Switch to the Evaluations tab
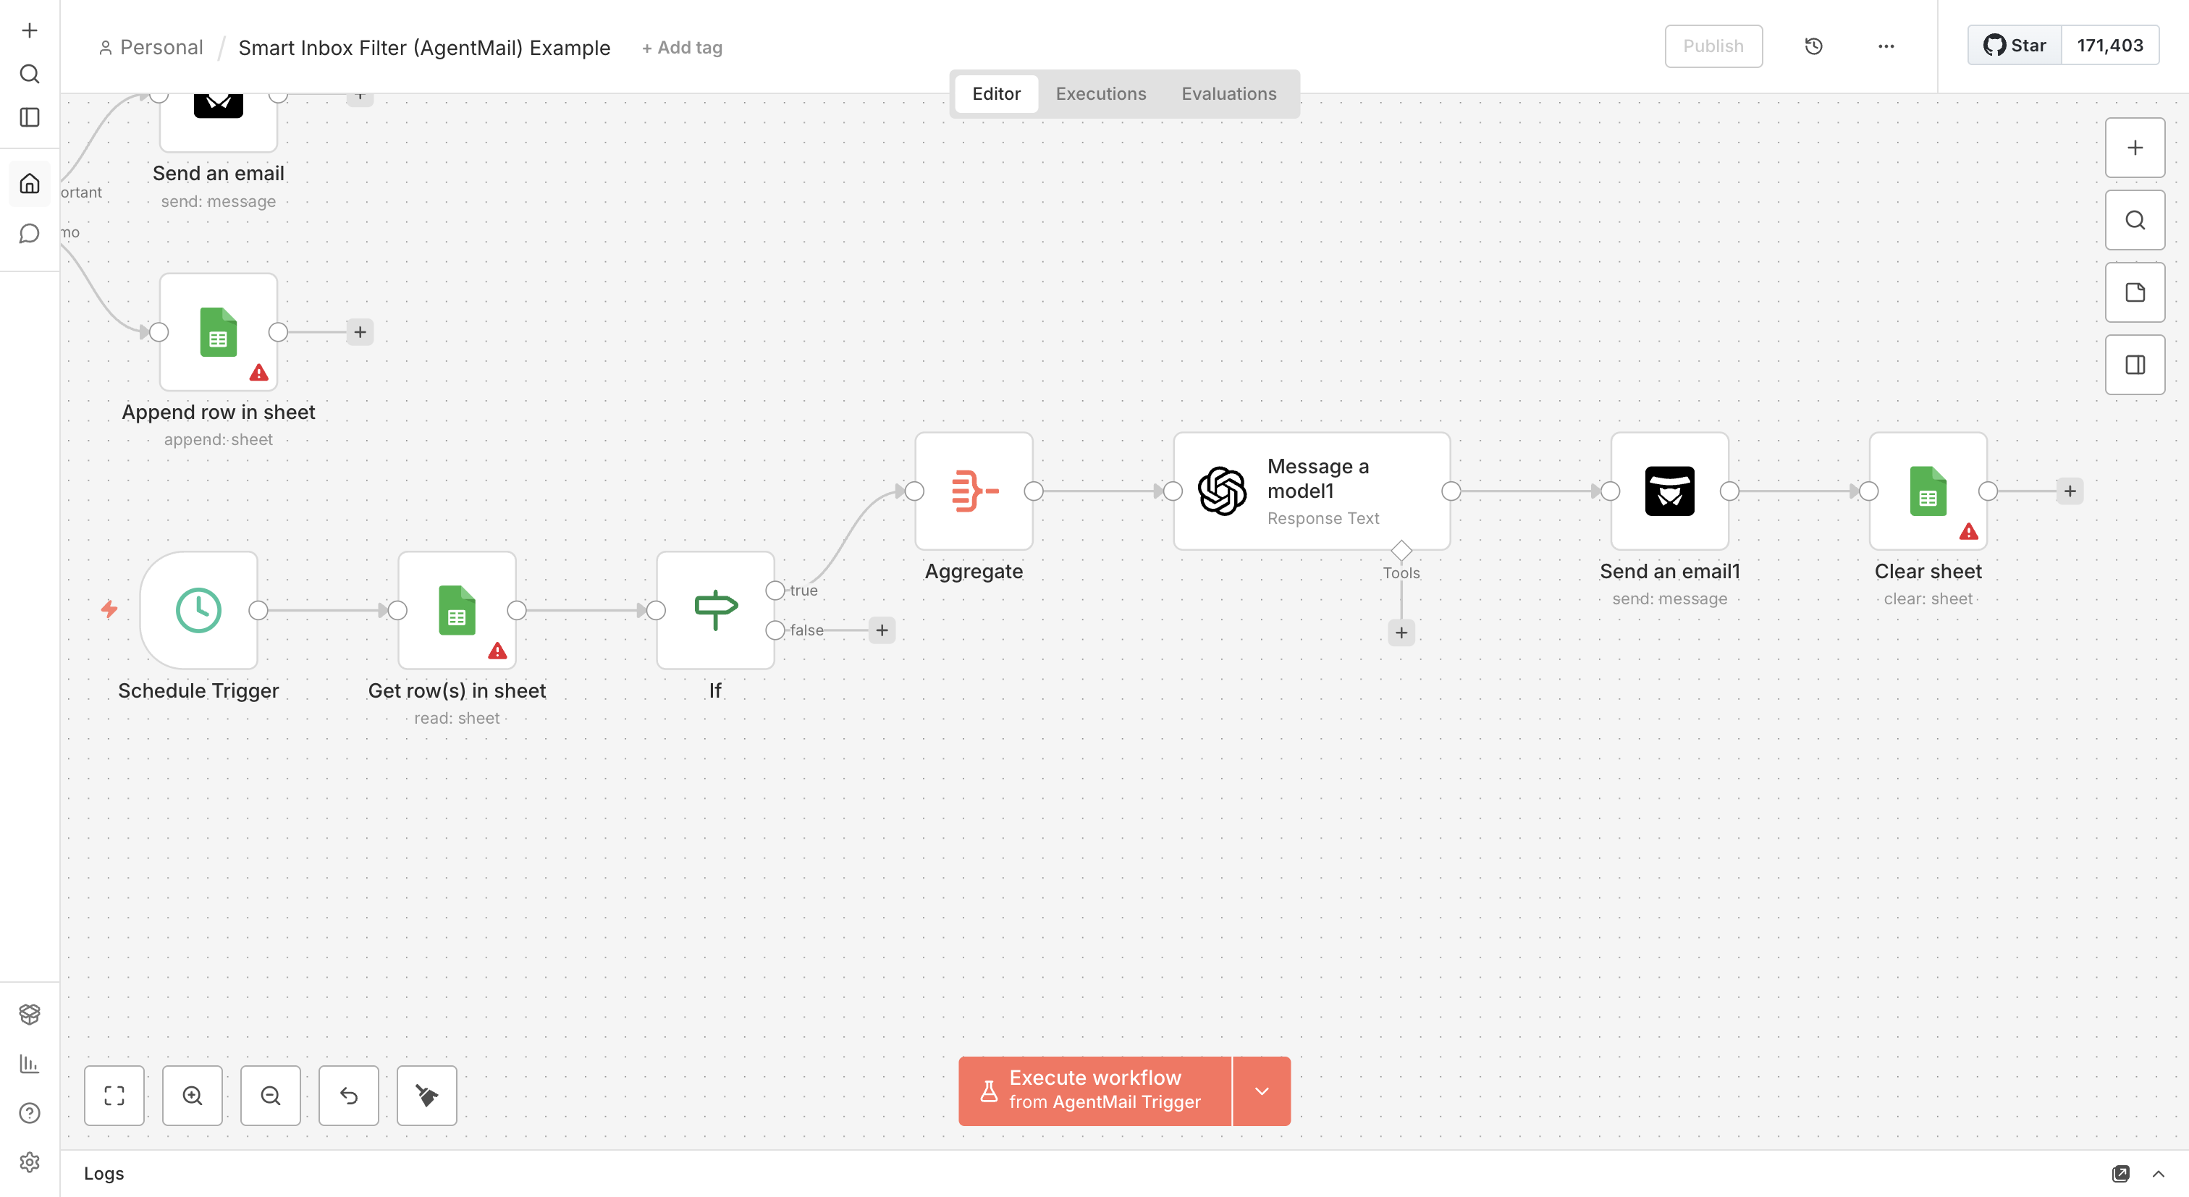This screenshot has height=1197, width=2189. pyautogui.click(x=1228, y=93)
